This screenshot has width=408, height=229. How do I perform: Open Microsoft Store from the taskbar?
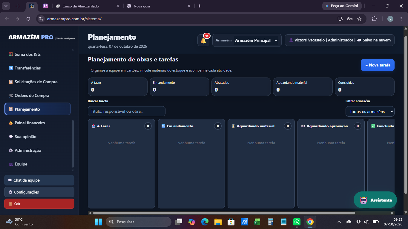[x=231, y=222]
